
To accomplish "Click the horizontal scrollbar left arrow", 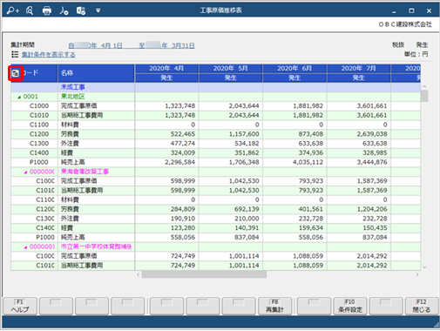I will click(139, 274).
